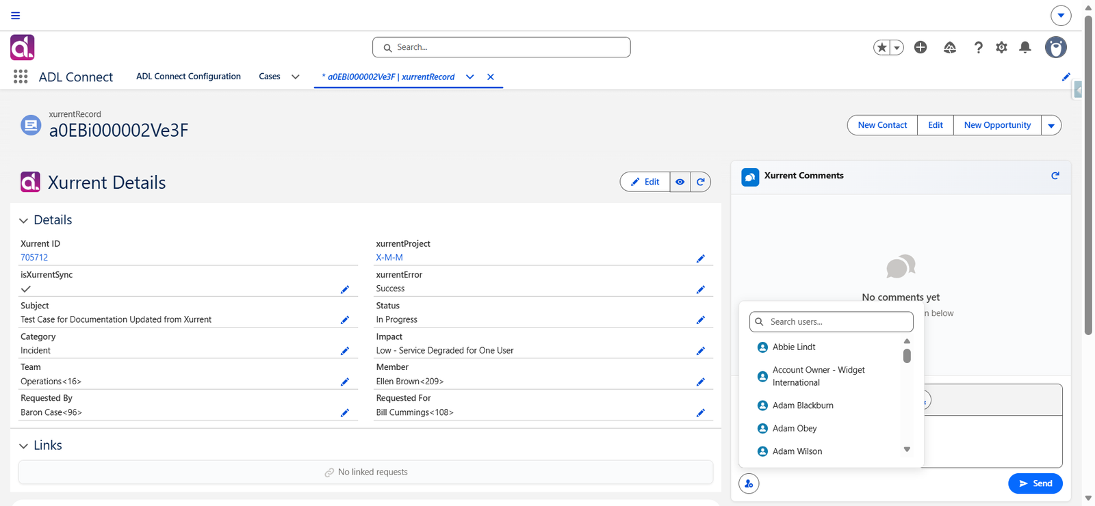Click the "No linked requests" text
Image resolution: width=1095 pixels, height=506 pixels.
point(372,472)
